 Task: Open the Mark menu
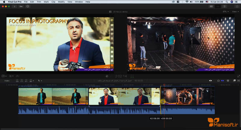[x=46, y=2]
